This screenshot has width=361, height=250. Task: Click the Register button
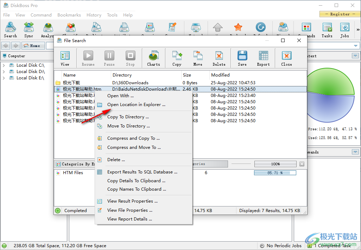pos(340,14)
